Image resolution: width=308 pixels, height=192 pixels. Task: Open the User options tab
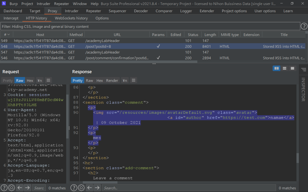(265, 11)
